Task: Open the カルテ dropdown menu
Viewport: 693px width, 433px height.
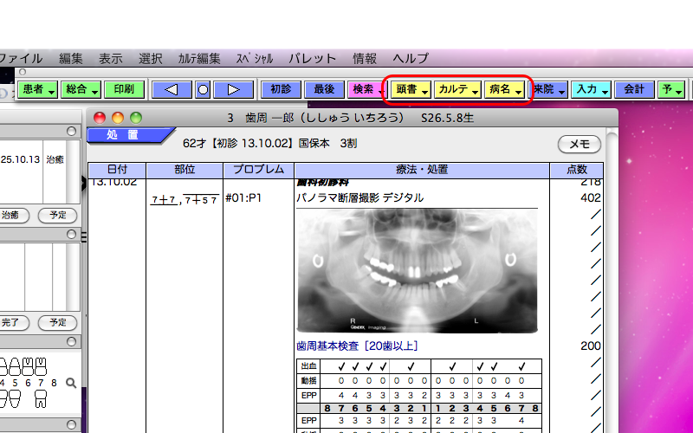Action: [x=457, y=89]
